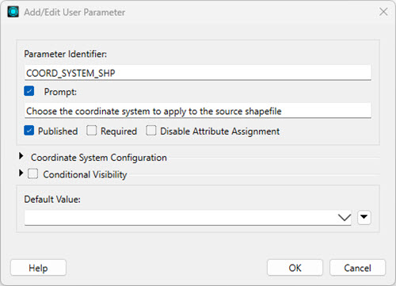Viewport: 396px width, 286px height.
Task: Click the FME app icon in title bar
Action: click(13, 12)
